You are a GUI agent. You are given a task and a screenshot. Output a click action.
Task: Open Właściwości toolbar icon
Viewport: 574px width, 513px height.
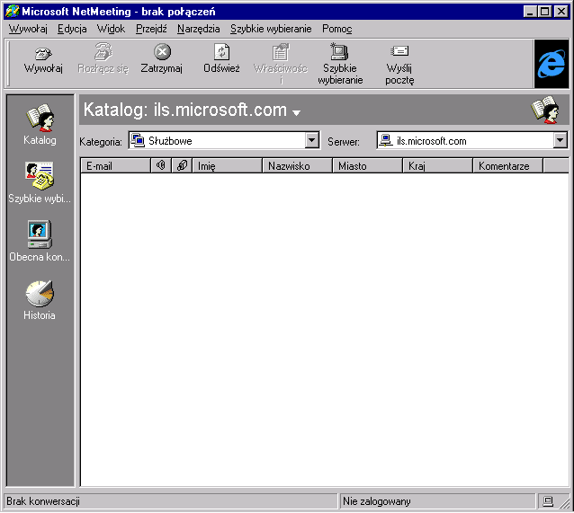281,52
